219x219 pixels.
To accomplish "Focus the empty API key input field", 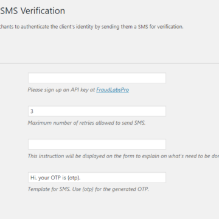I will (97, 78).
